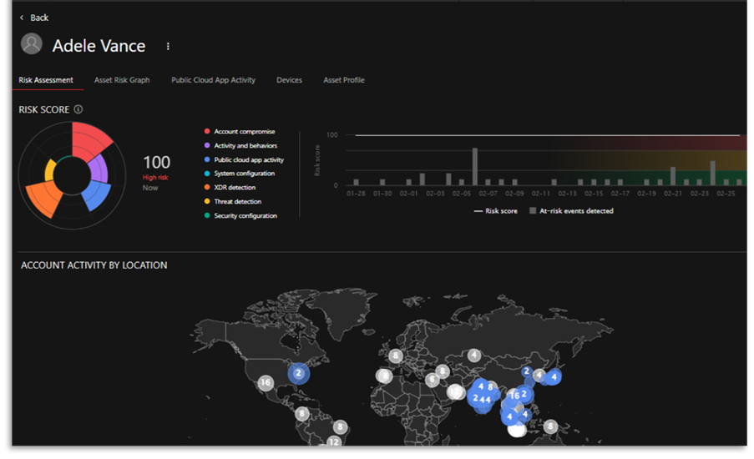This screenshot has width=754, height=459.
Task: Toggle Activity and behaviors legend entry
Action: [245, 146]
